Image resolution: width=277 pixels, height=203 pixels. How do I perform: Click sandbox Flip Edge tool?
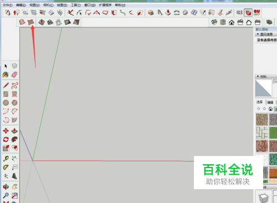[x=76, y=22]
